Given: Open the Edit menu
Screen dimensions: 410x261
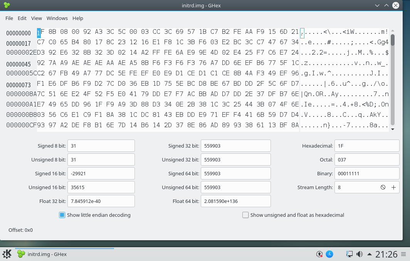Looking at the screenshot, I should [22, 18].
